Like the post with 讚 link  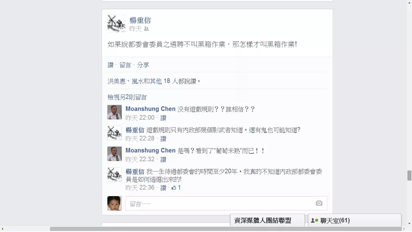(x=110, y=65)
